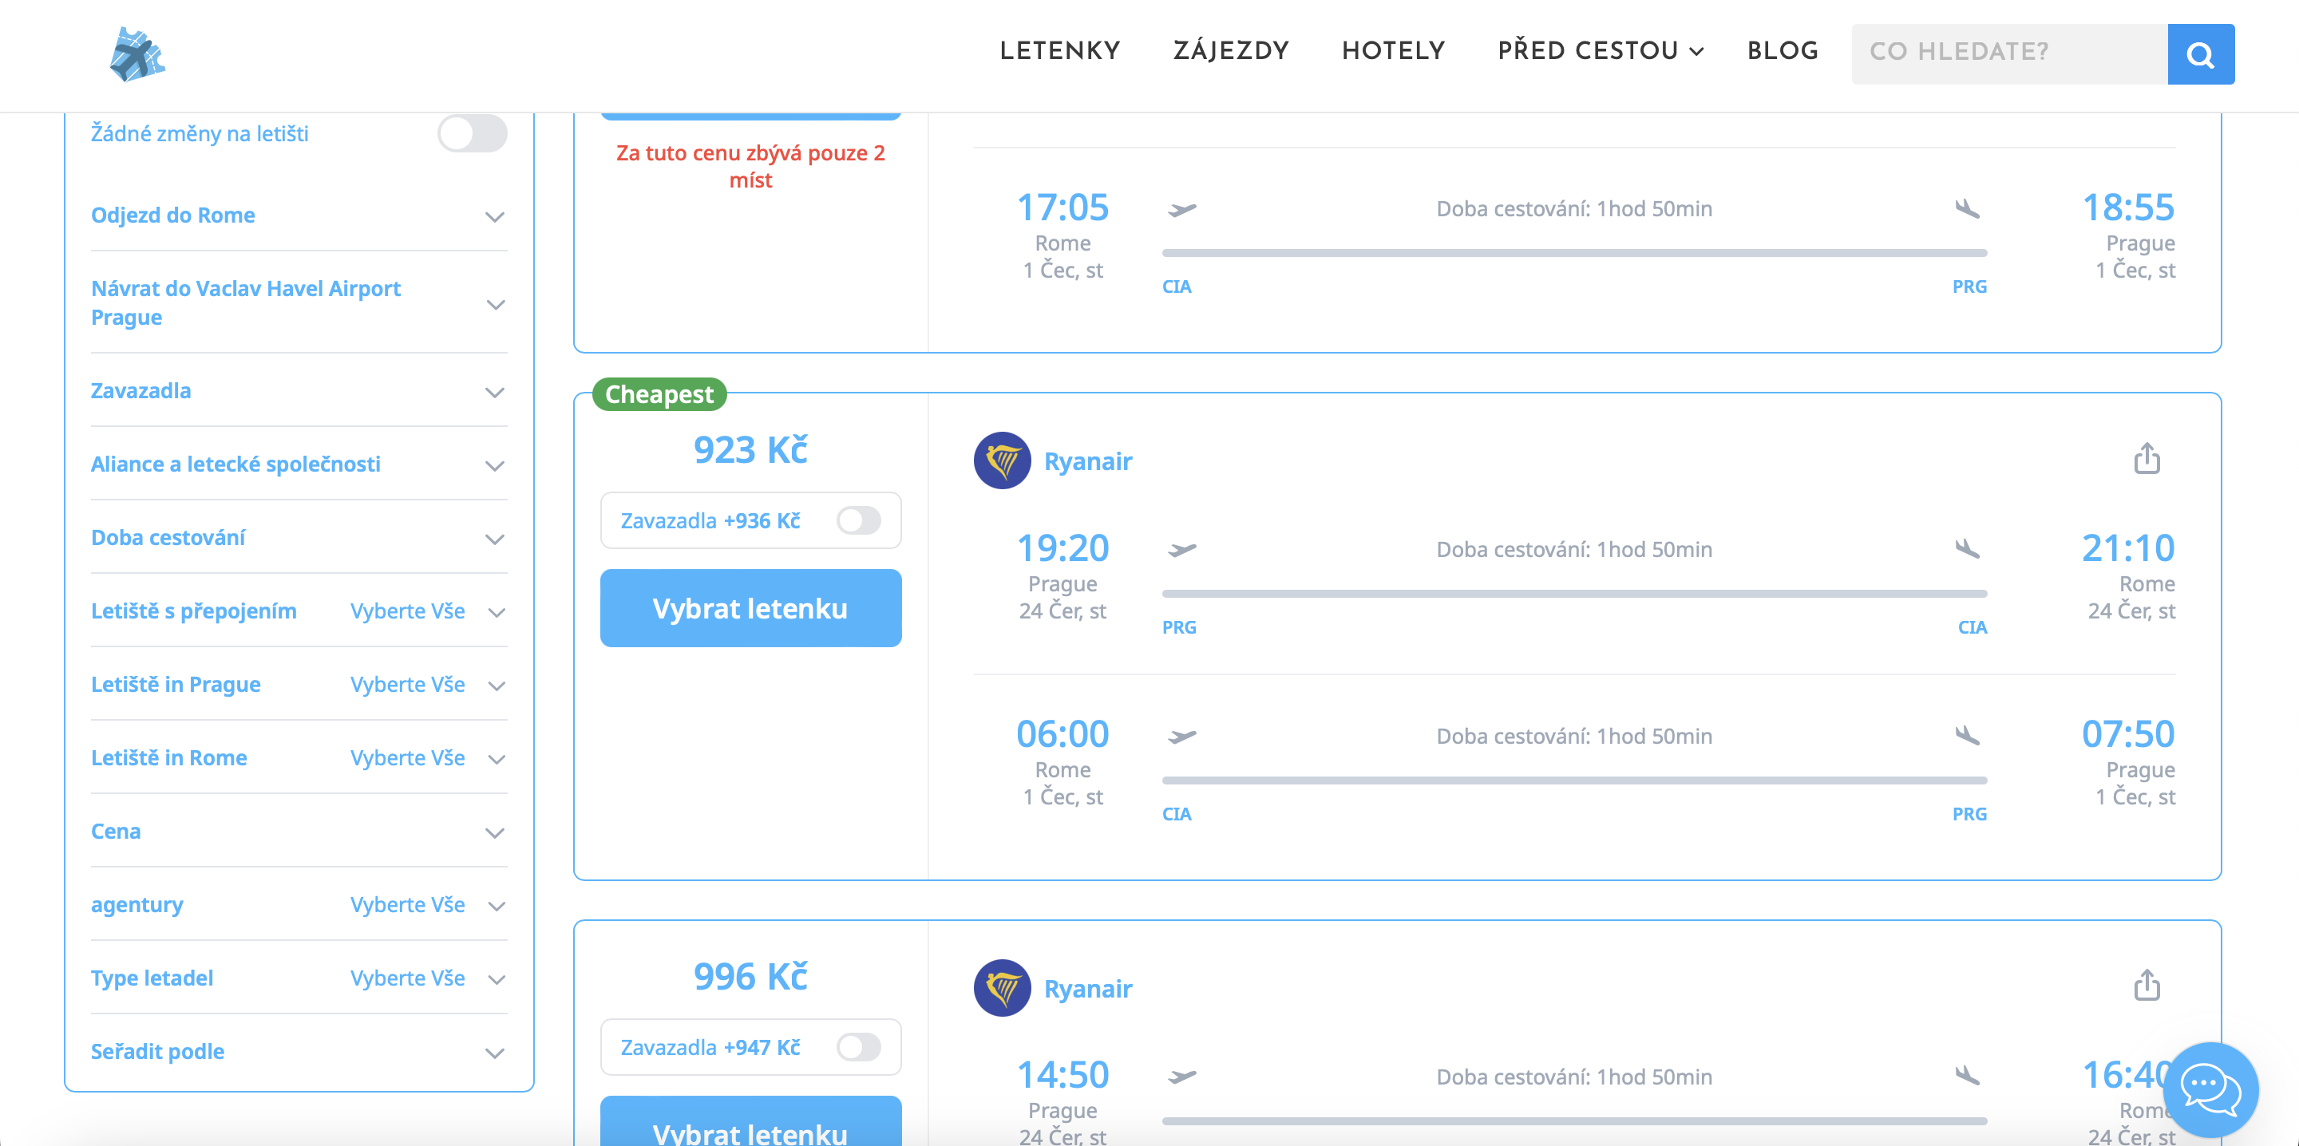
Task: Click Ryanair logo on 923 Kč offer
Action: pyautogui.click(x=1003, y=460)
